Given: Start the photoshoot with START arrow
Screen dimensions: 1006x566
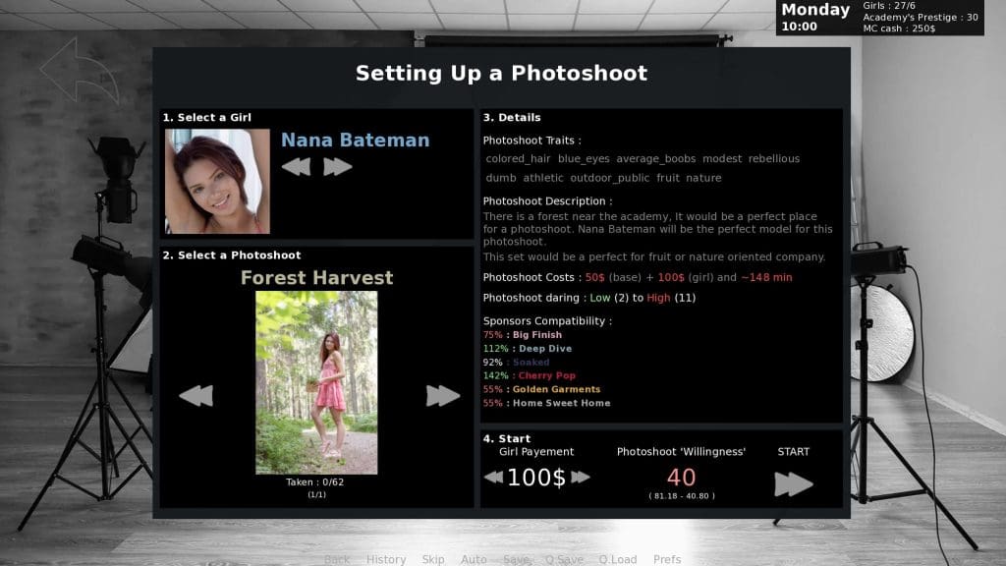Looking at the screenshot, I should click(x=794, y=484).
